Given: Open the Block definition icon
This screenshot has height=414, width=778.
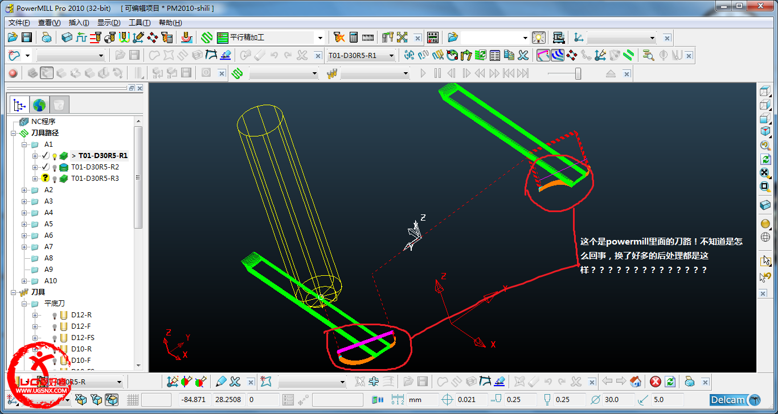Looking at the screenshot, I should (67, 38).
